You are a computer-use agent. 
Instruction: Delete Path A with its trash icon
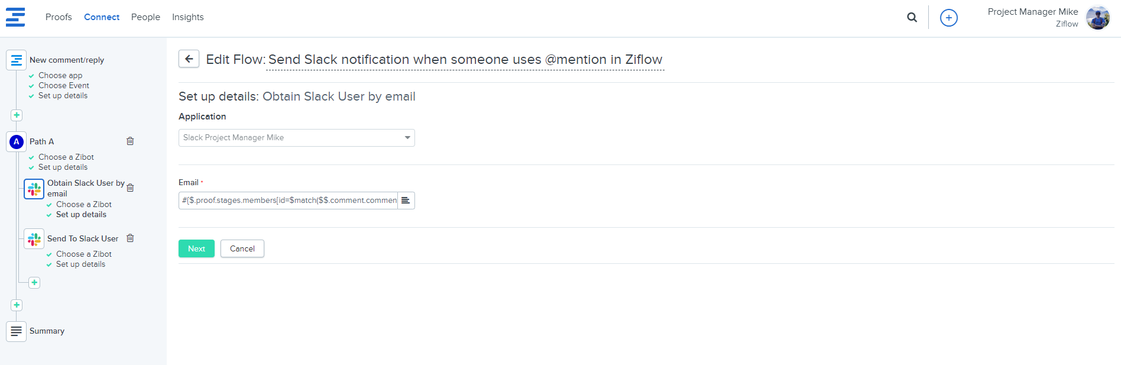coord(130,141)
